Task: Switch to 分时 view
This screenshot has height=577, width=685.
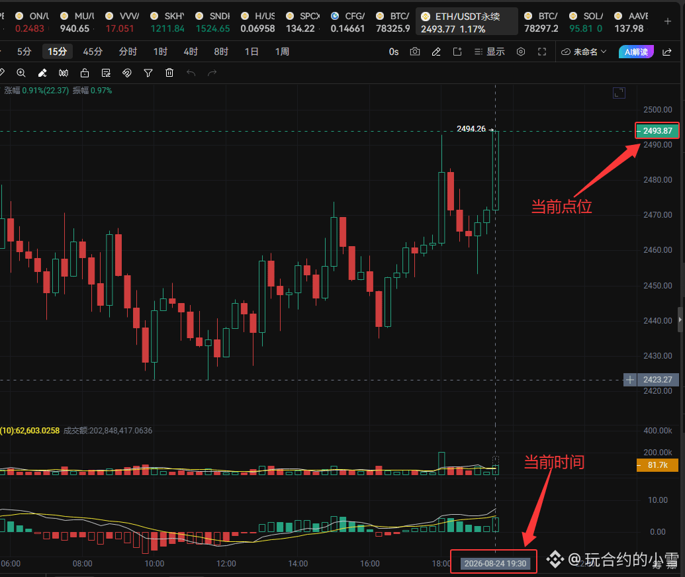Action: pyautogui.click(x=128, y=52)
